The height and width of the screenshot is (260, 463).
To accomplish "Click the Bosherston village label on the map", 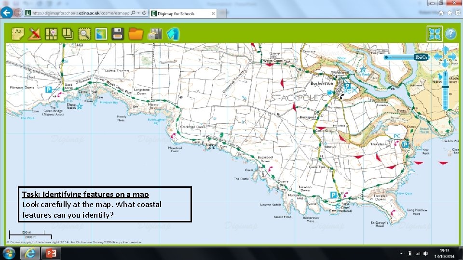I will 322,83.
